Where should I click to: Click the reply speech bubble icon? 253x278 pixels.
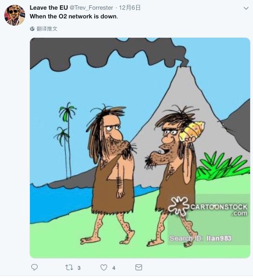click(x=34, y=267)
